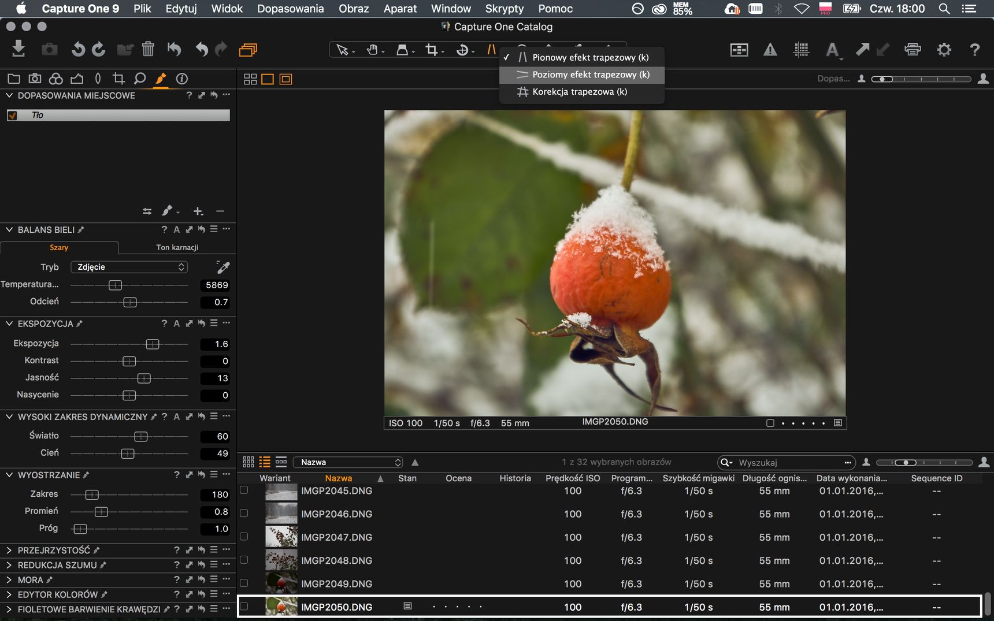
Task: Open the Capture camera tool tab
Action: [35, 79]
